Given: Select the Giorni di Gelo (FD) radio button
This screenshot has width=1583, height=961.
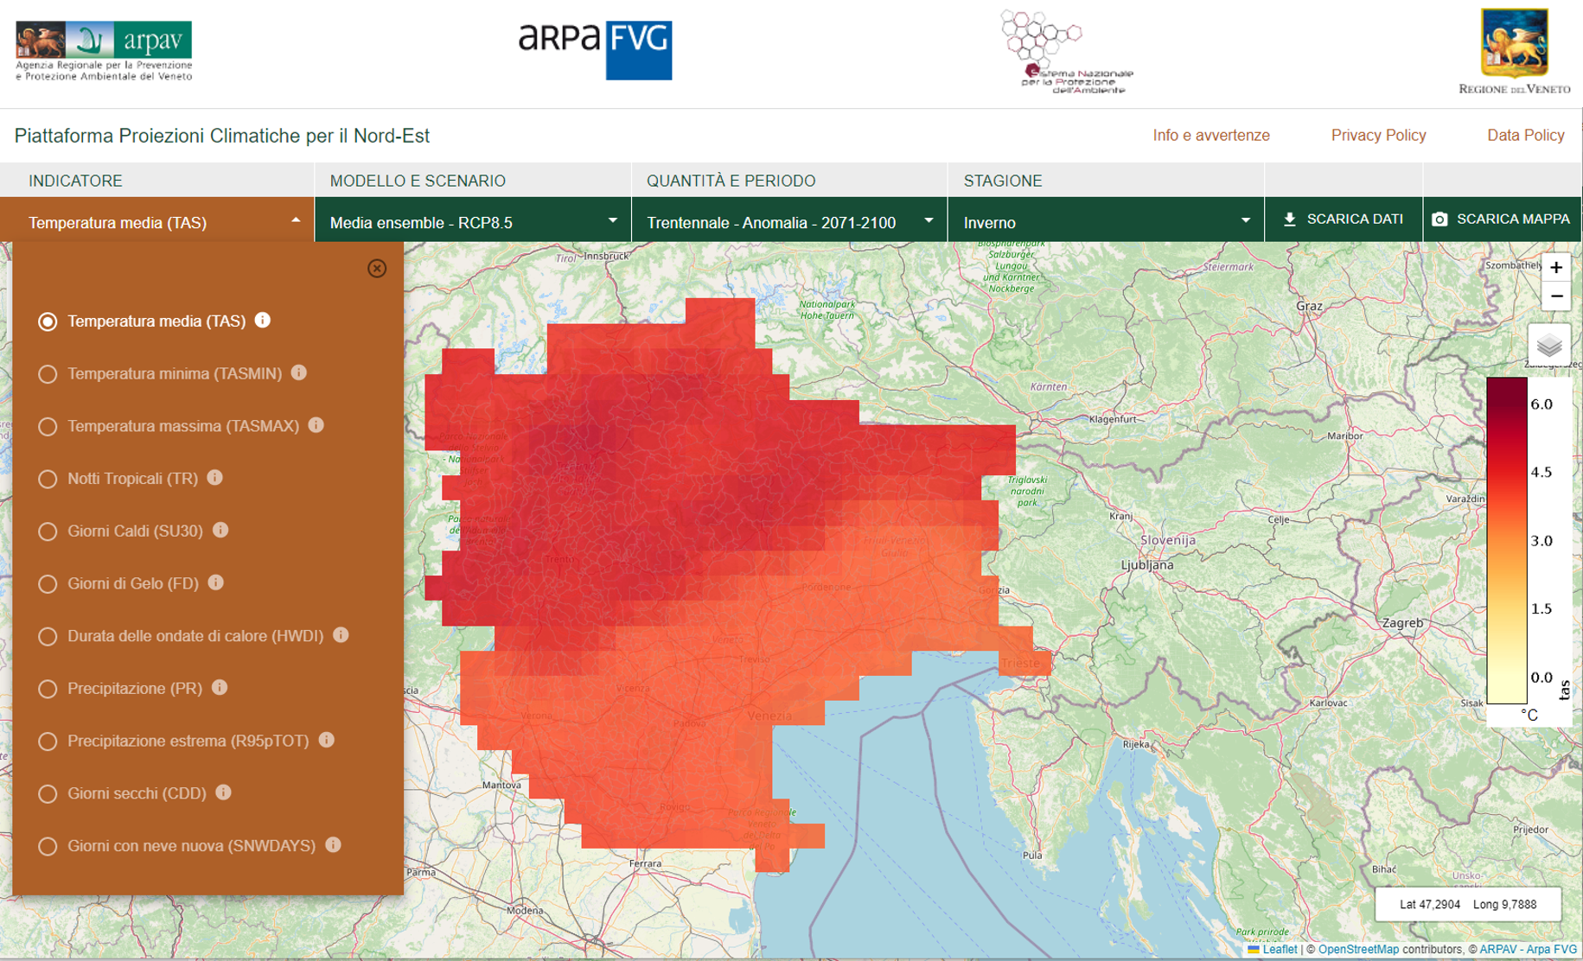Looking at the screenshot, I should coord(48,584).
